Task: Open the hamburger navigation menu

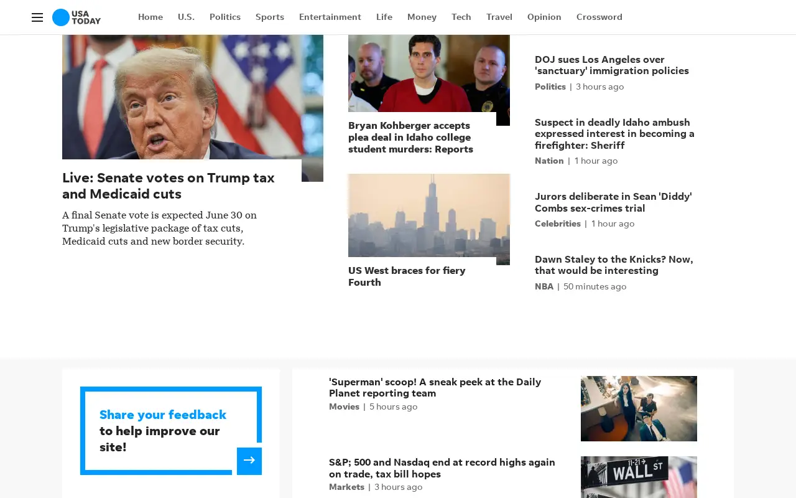Action: (x=37, y=17)
